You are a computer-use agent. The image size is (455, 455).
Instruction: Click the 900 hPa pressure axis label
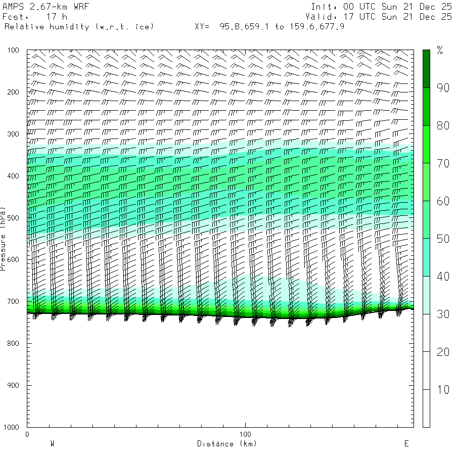pos(13,385)
